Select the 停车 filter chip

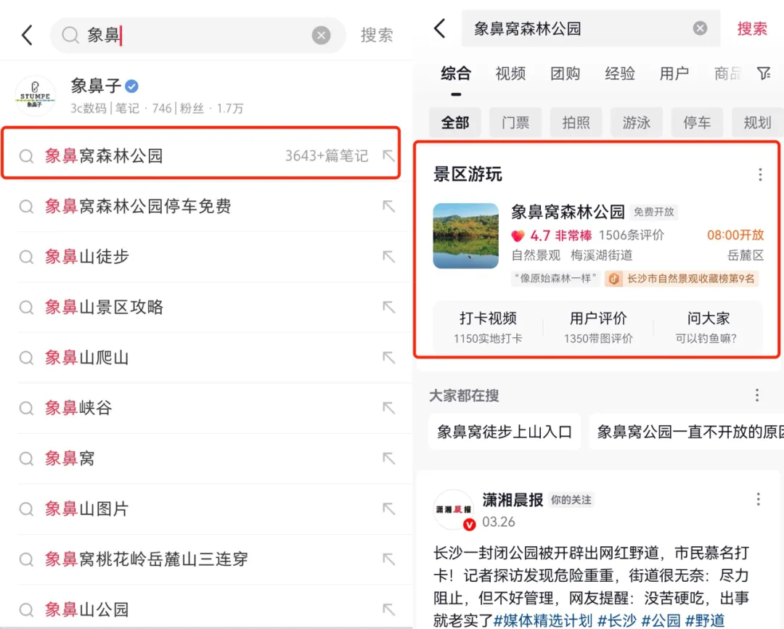click(697, 123)
